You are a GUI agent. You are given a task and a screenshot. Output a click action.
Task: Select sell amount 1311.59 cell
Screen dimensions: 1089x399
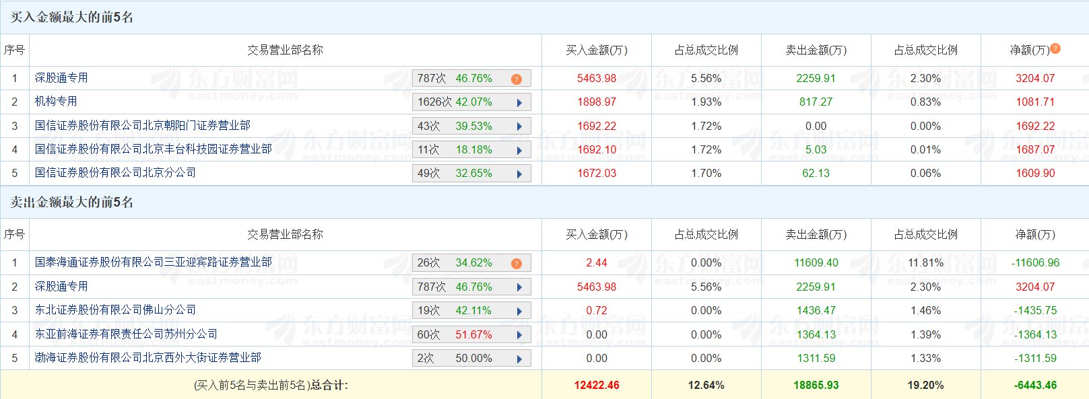[816, 359]
